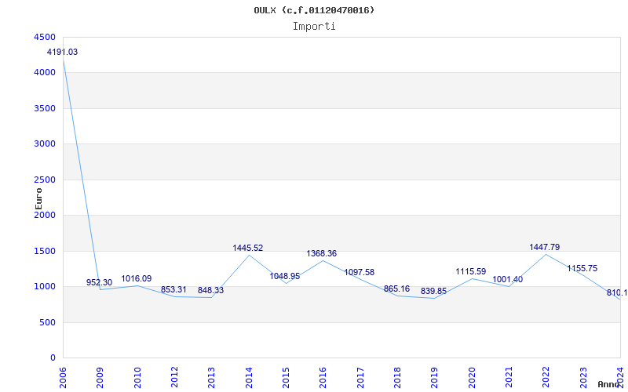Select data label 865.16
This screenshot has width=628, height=392.
[x=396, y=289]
